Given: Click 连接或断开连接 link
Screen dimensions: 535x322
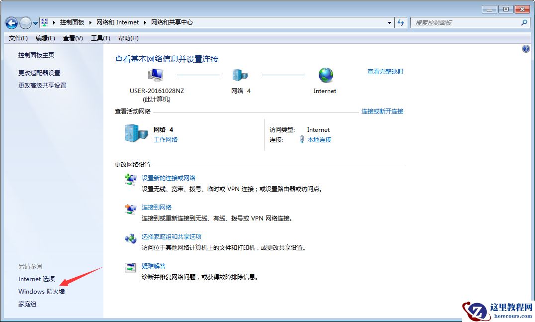Looking at the screenshot, I should 383,111.
